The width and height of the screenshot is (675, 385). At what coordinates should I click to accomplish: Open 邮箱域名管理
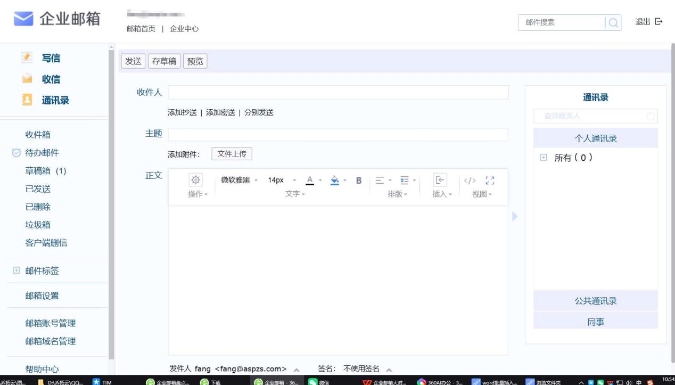tap(51, 341)
